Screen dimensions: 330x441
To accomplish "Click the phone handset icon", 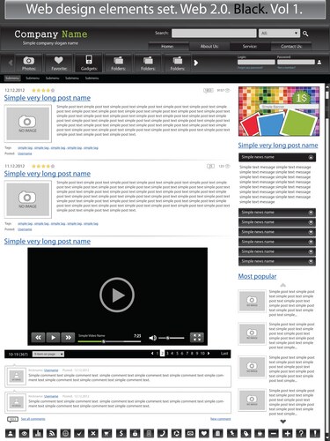I will (163, 433).
